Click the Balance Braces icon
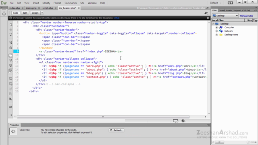The width and height of the screenshot is (258, 145). click(11, 48)
